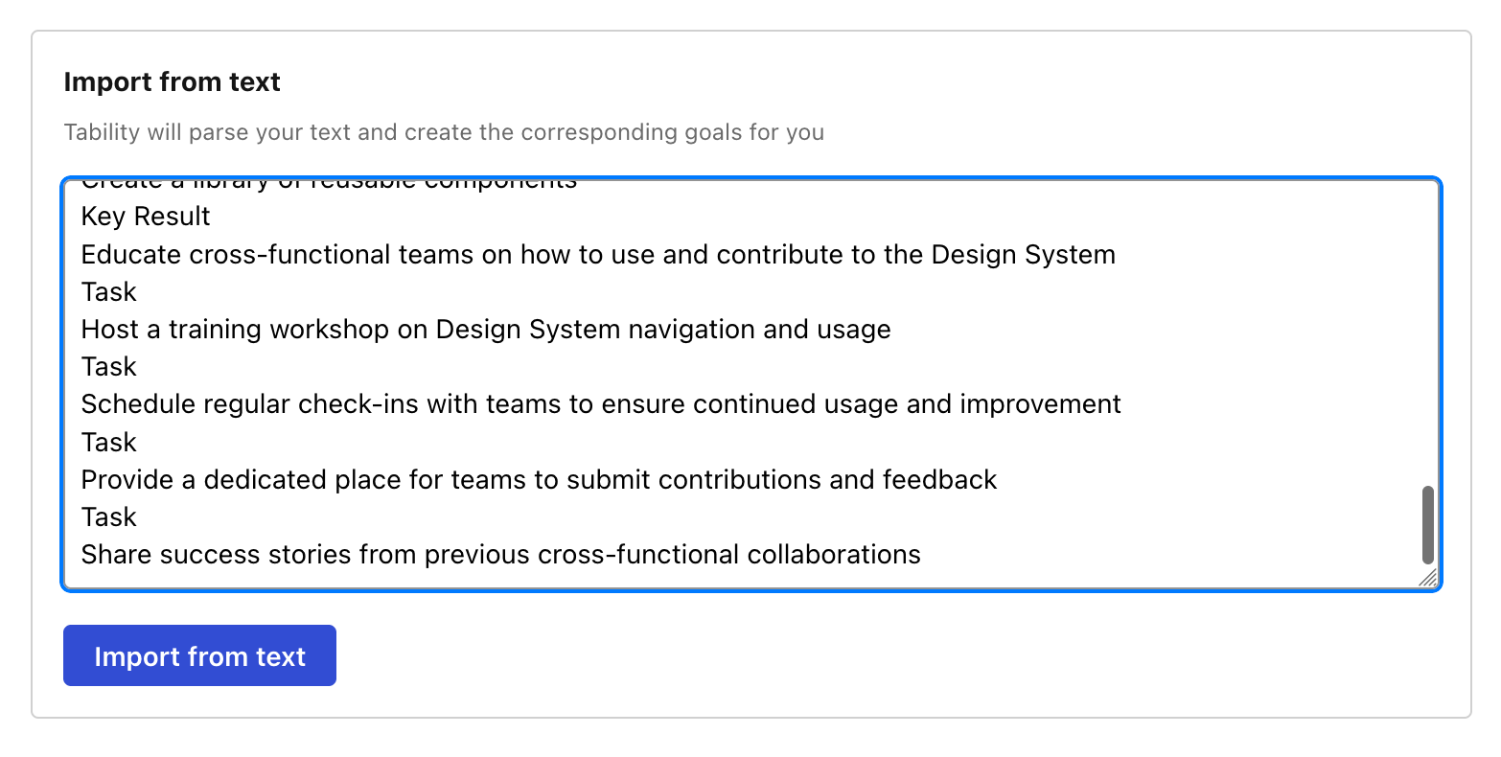Place cursor in "Schedule regular check-ins" line
The width and height of the screenshot is (1501, 757).
click(600, 404)
